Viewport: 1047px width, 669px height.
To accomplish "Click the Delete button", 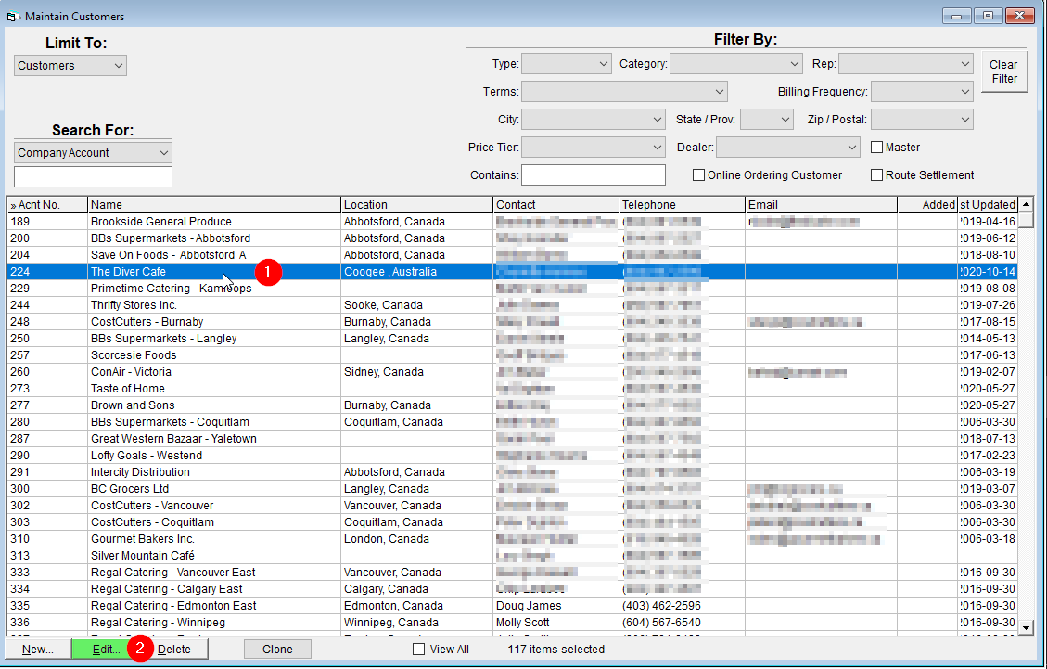I will tap(174, 649).
